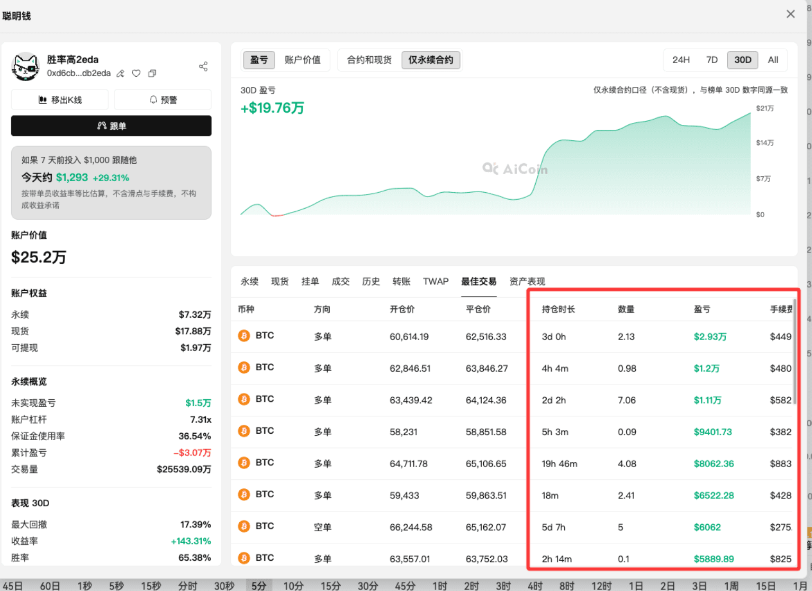Select the 1周 timeframe in bottom bar
This screenshot has height=591, width=812.
tap(732, 586)
